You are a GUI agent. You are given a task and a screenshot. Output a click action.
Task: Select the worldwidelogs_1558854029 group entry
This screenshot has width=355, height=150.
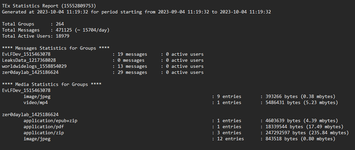click(x=34, y=66)
